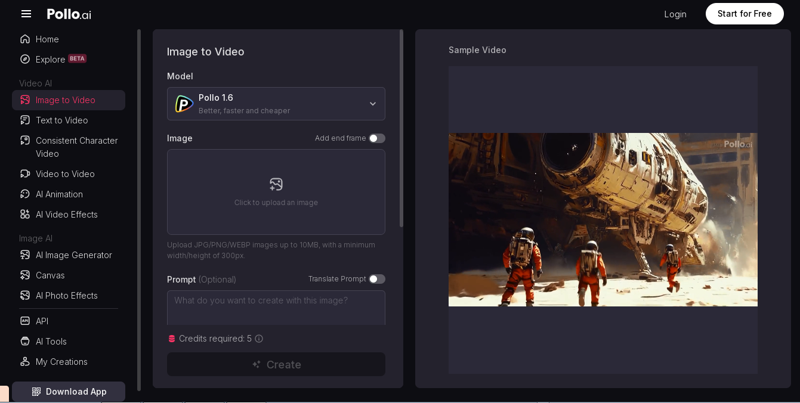Click the BETA badge beside Explore
Screen dimensions: 800x403
tap(77, 58)
